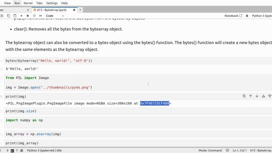Click Python 3 (ipykernel) | Idle status
Image resolution: width=272 pixels, height=153 pixels.
click(44, 150)
